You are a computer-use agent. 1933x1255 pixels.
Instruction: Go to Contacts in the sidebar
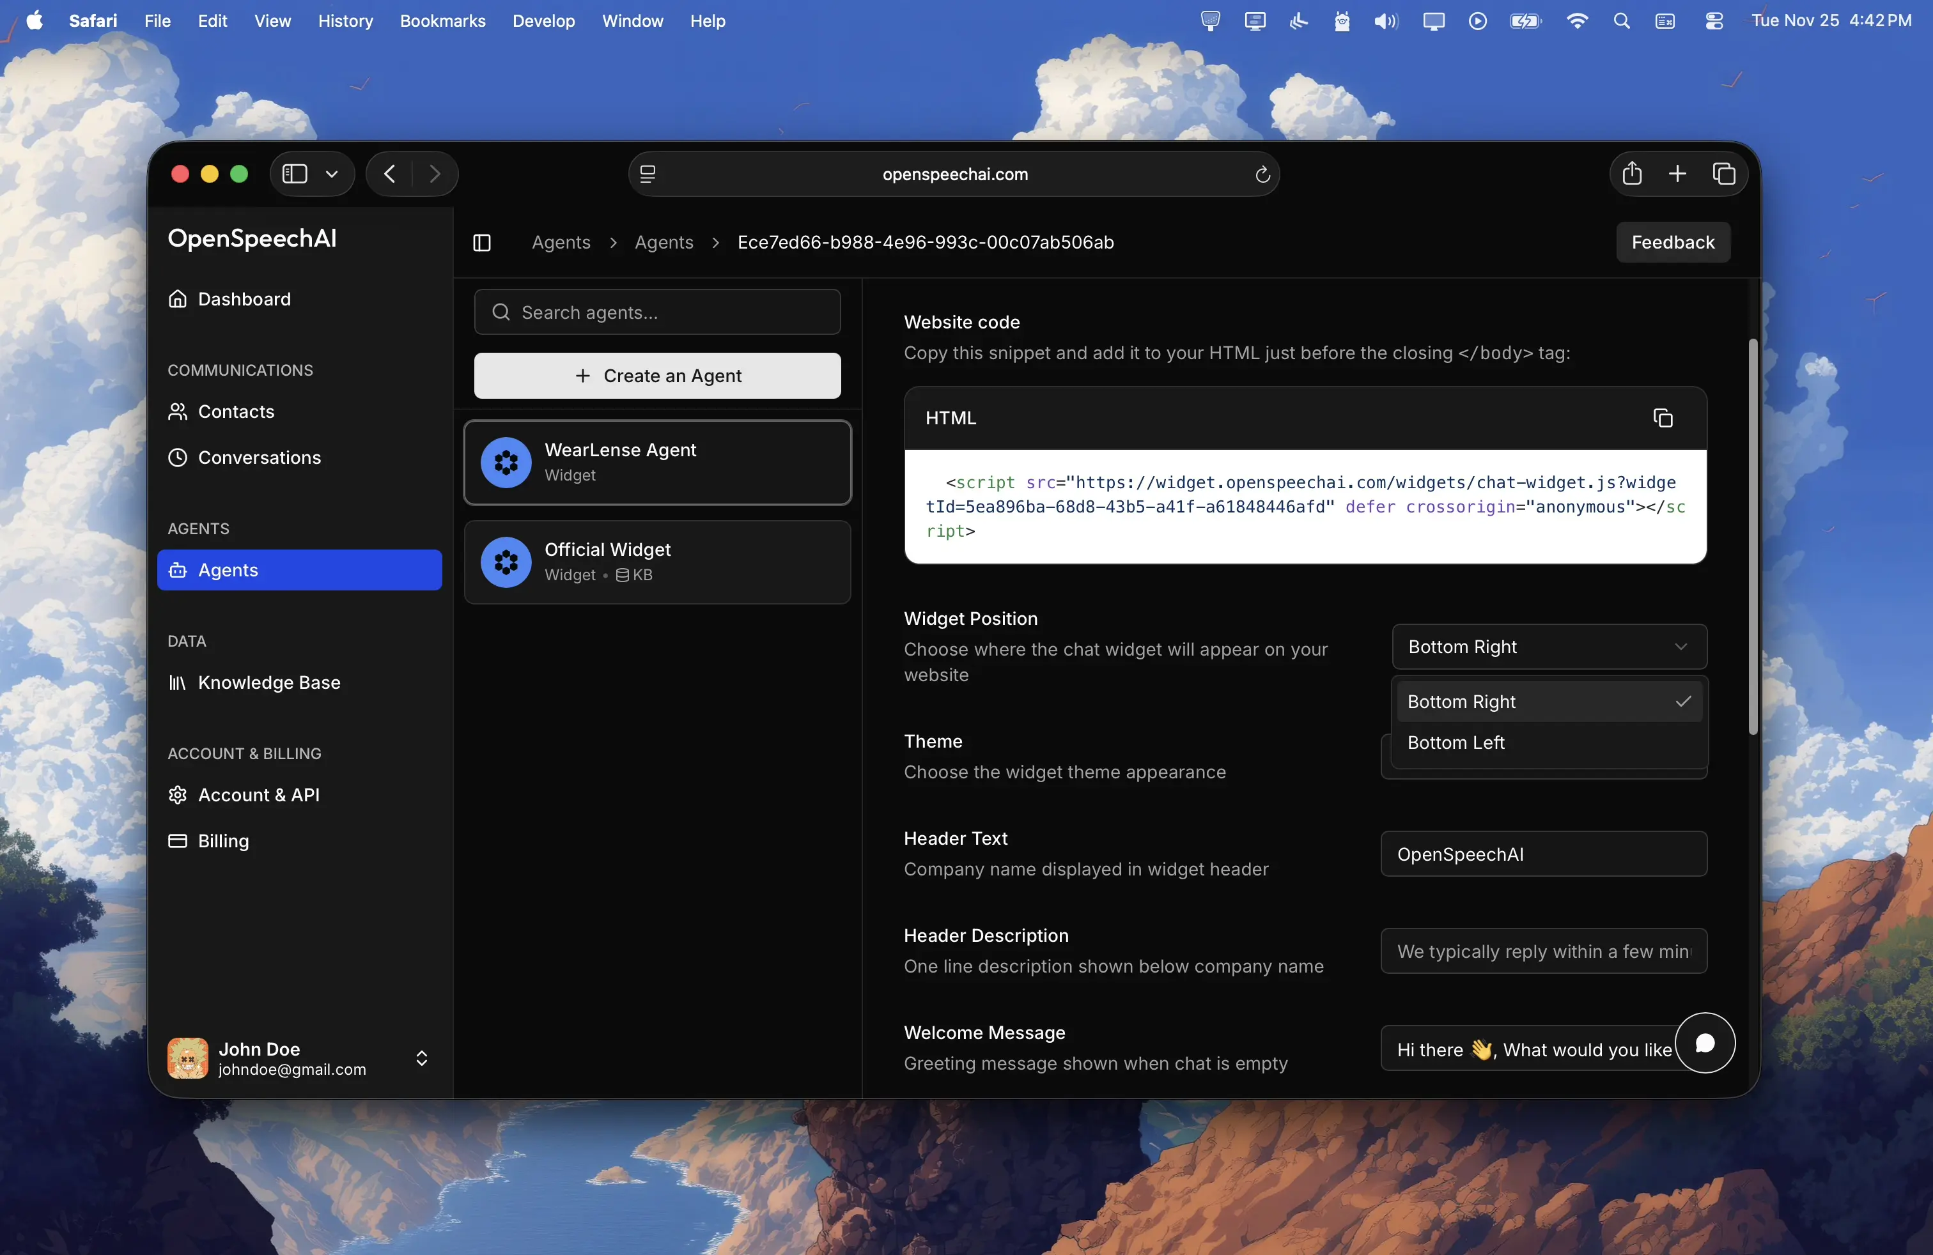[300, 412]
